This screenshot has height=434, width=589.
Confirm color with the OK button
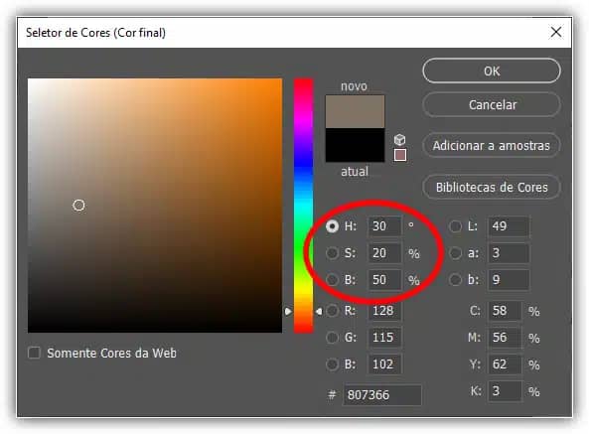(492, 71)
